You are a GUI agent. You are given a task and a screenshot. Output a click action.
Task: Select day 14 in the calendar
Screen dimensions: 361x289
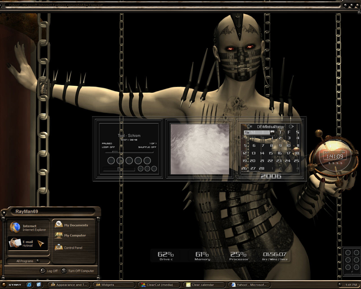262,153
